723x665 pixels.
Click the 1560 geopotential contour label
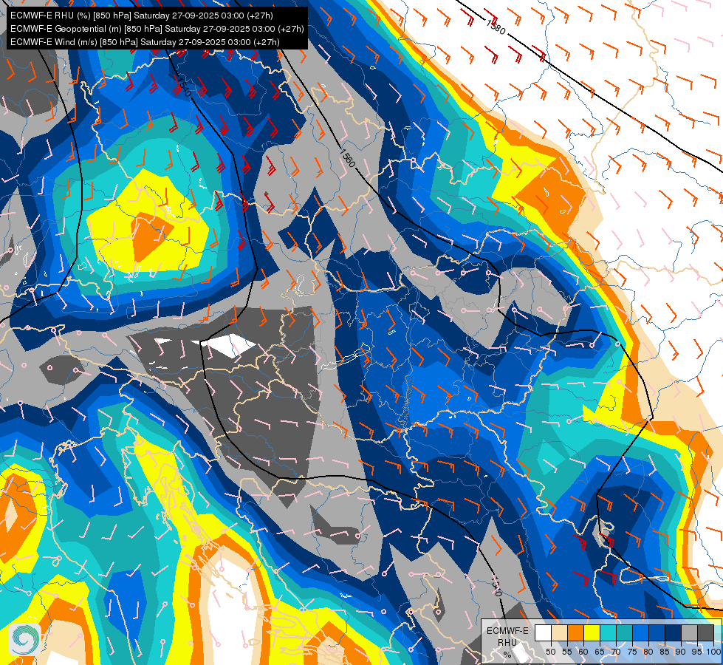click(348, 158)
